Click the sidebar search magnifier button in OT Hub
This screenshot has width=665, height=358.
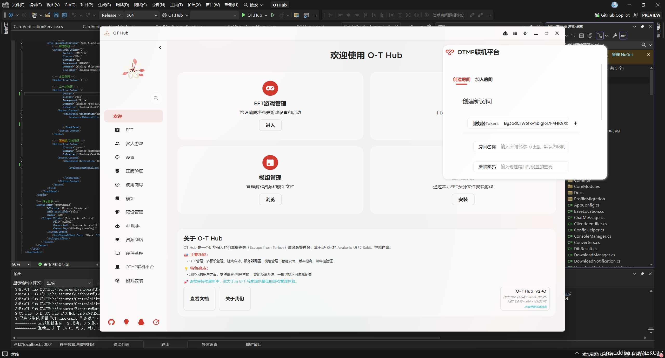click(156, 98)
